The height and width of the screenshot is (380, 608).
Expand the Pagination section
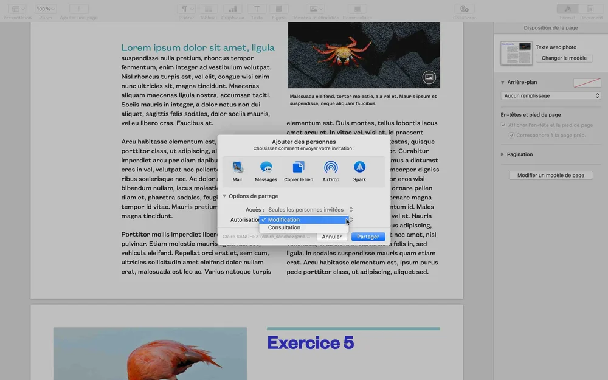(x=503, y=154)
